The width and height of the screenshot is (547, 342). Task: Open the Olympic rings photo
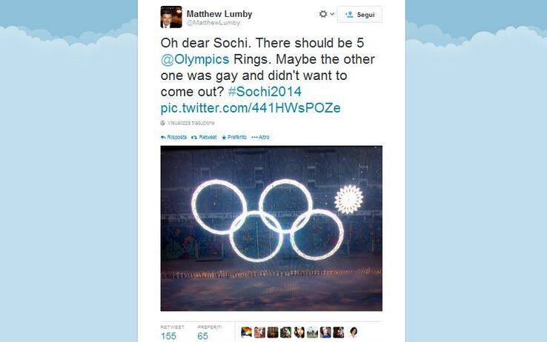(x=271, y=228)
